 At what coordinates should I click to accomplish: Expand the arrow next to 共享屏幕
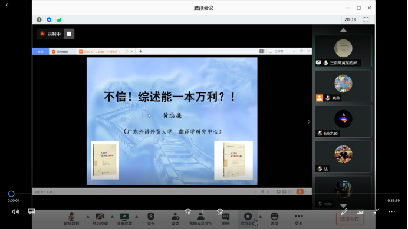[x=137, y=217]
